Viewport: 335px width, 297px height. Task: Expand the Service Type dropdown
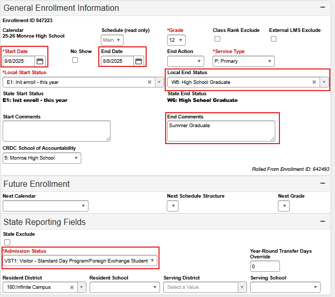[243, 61]
